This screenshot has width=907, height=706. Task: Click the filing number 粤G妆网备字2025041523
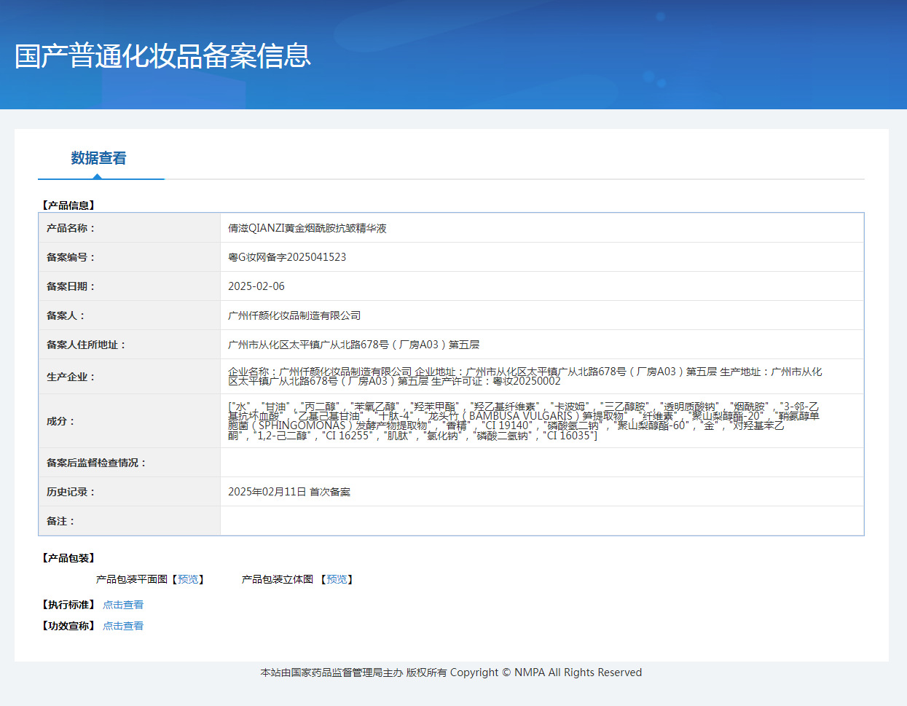pos(287,257)
